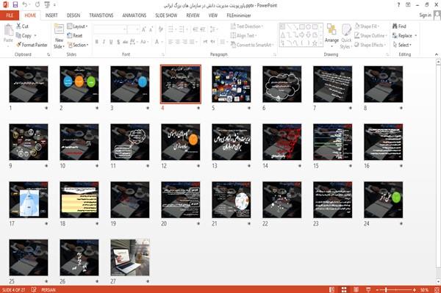Image resolution: width=441 pixels, height=293 pixels.
Task: Fit slide to window icon
Action: [436, 289]
